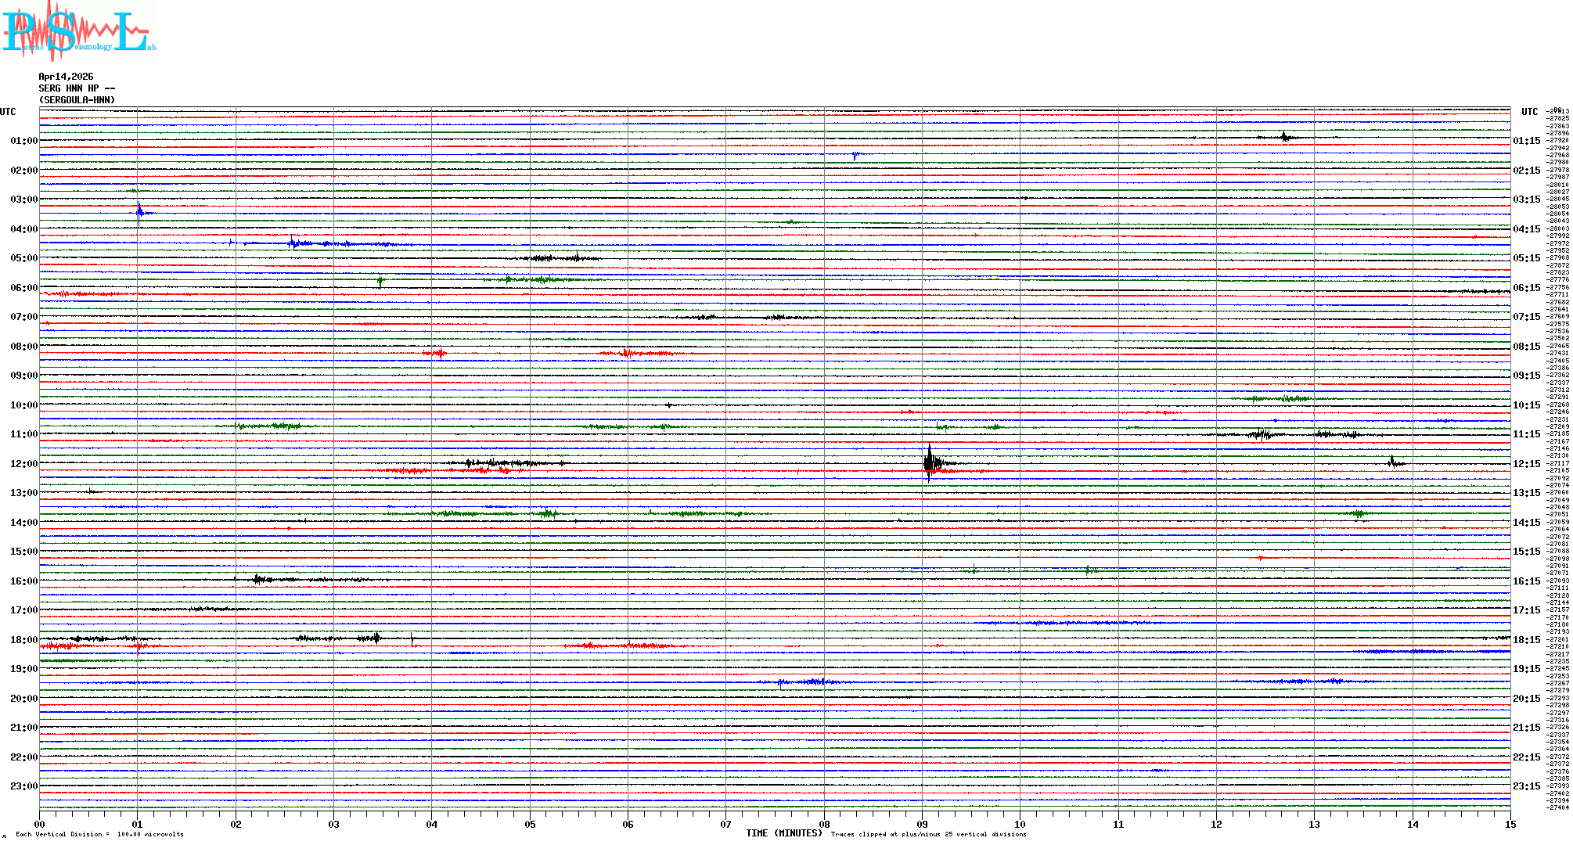Click the 12:00 hour label on left
The width and height of the screenshot is (1573, 845).
pos(23,464)
